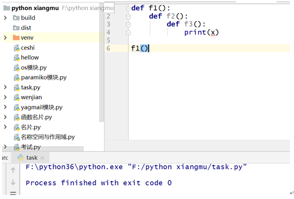Click the project tree vertical scrollbar
The width and height of the screenshot is (294, 199).
click(x=101, y=63)
